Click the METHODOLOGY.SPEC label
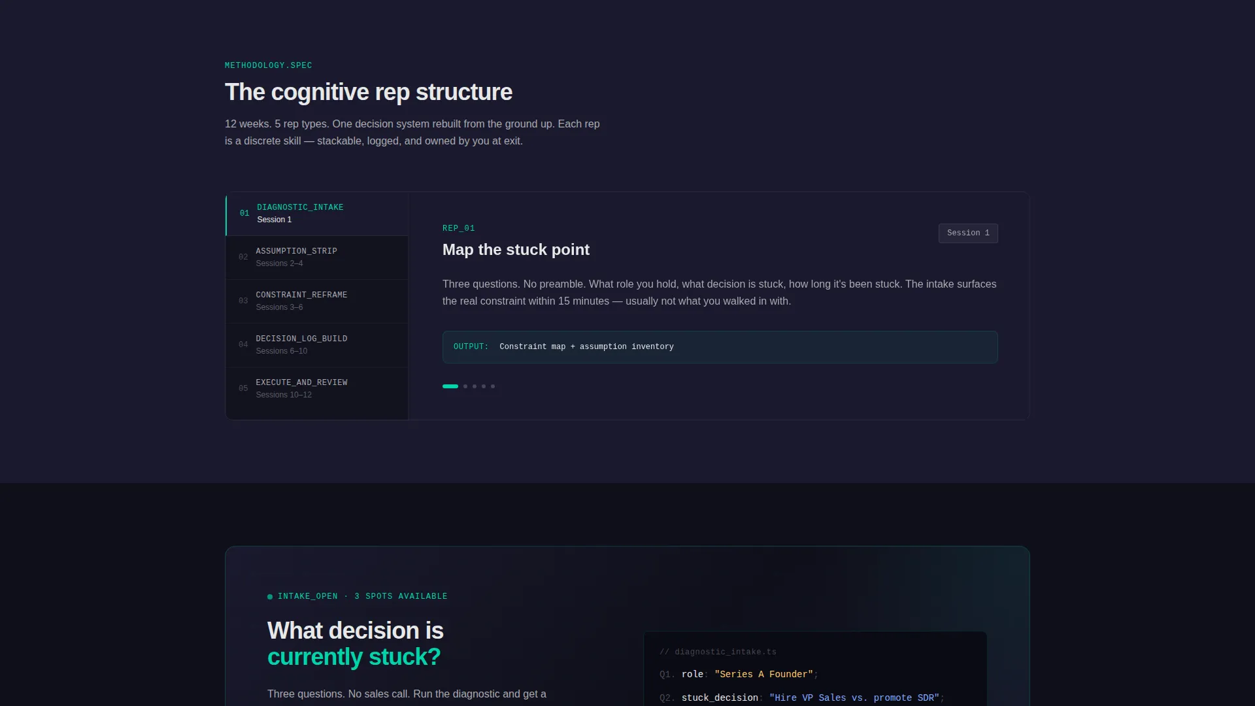 (x=269, y=65)
